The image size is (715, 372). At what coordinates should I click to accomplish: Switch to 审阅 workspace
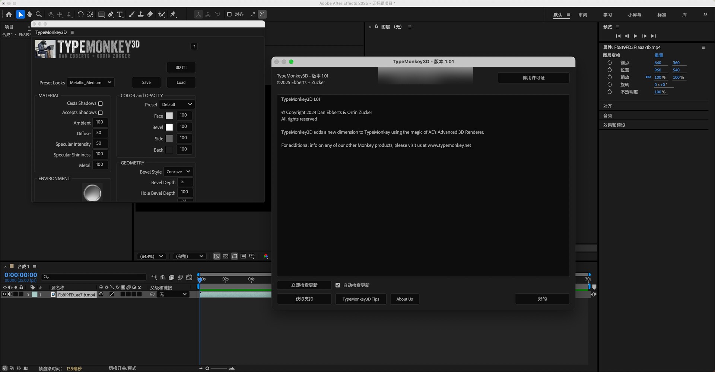pos(583,15)
